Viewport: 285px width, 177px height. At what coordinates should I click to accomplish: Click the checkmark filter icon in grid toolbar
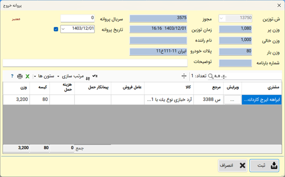(95, 76)
